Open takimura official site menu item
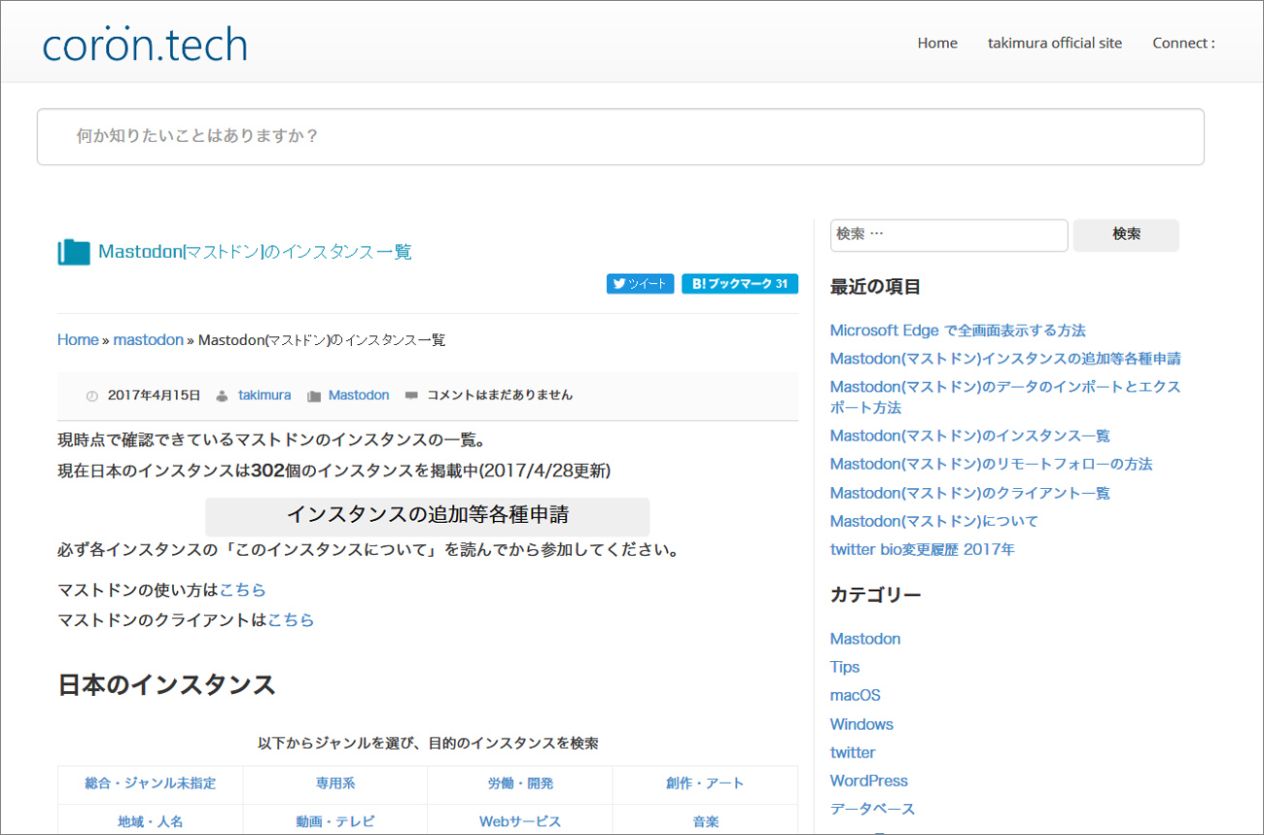Viewport: 1264px width, 835px height. point(1055,43)
